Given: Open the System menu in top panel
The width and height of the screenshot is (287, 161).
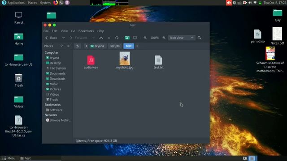Looking at the screenshot, I should [45, 3].
